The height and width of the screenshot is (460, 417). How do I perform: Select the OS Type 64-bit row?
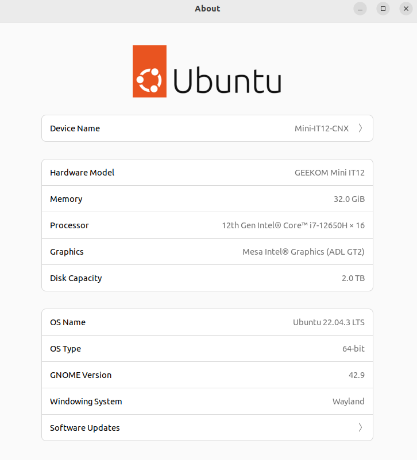pyautogui.click(x=207, y=349)
